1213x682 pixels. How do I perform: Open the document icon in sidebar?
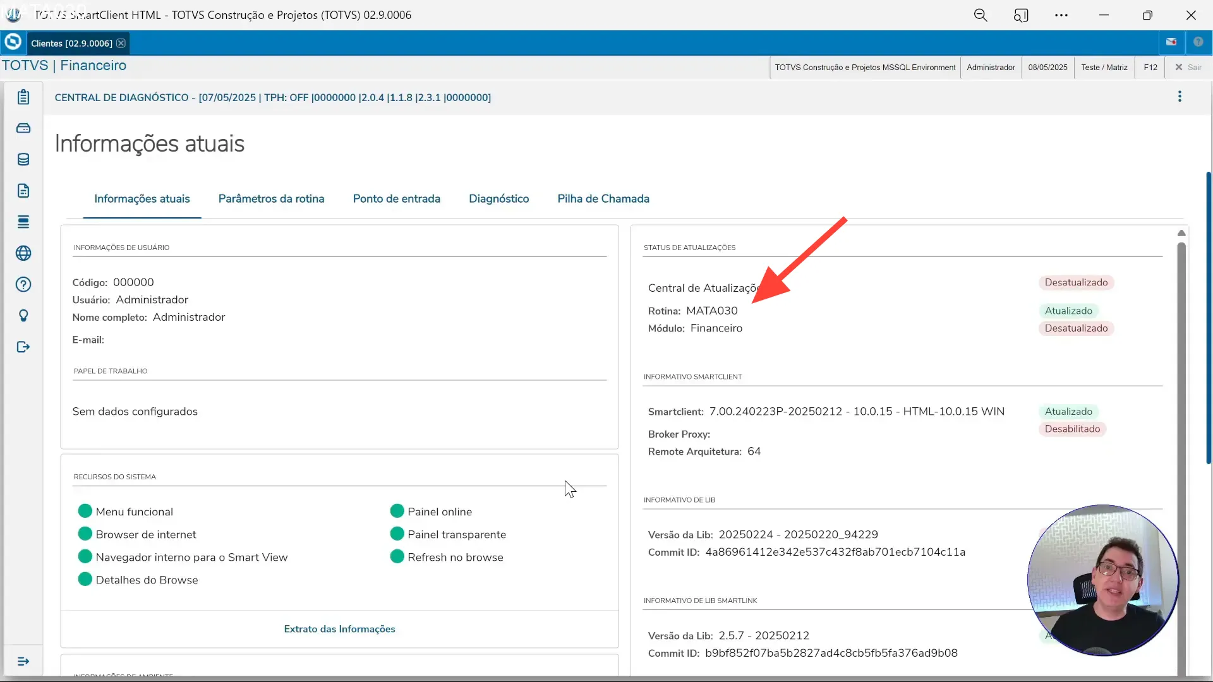(x=23, y=191)
